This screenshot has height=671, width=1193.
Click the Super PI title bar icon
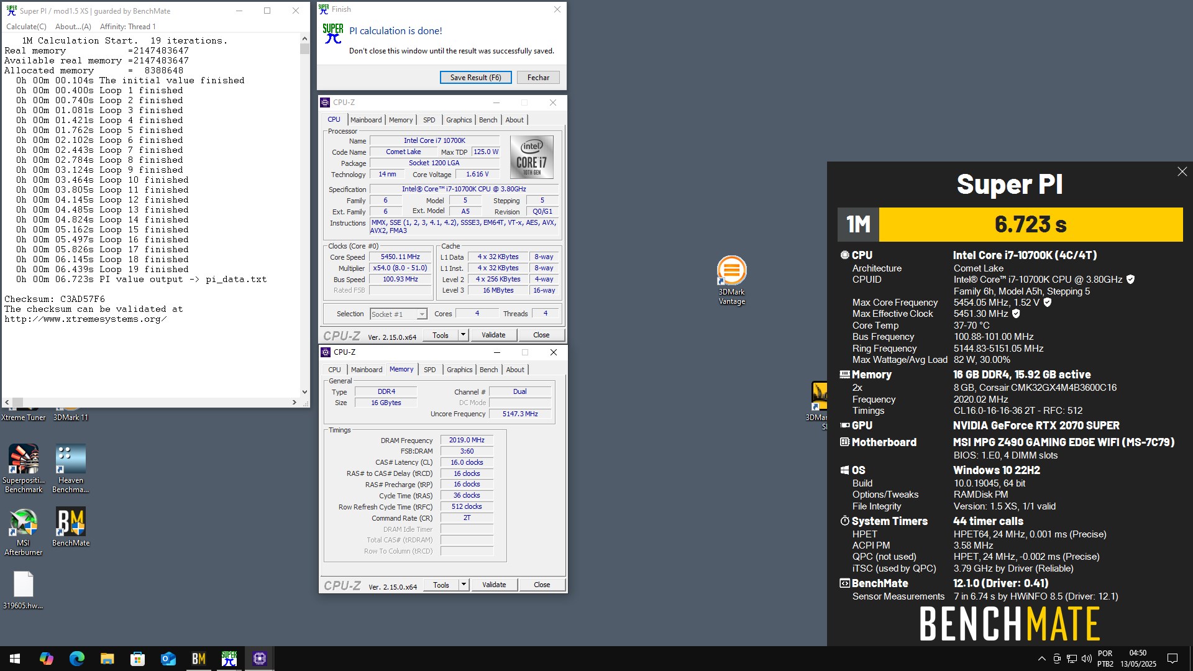pos(11,11)
